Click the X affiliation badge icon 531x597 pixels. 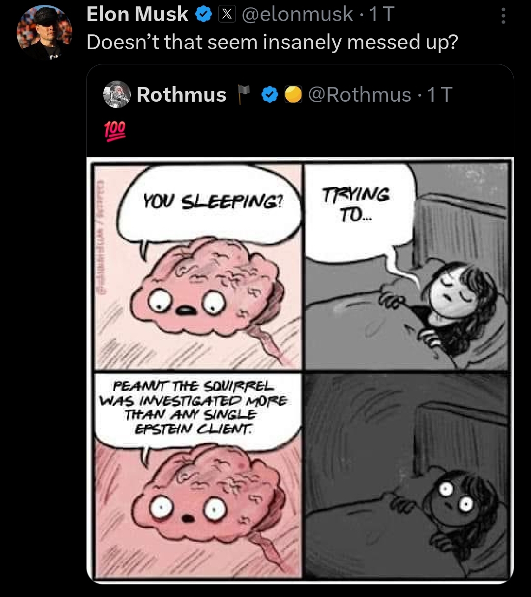pyautogui.click(x=226, y=15)
